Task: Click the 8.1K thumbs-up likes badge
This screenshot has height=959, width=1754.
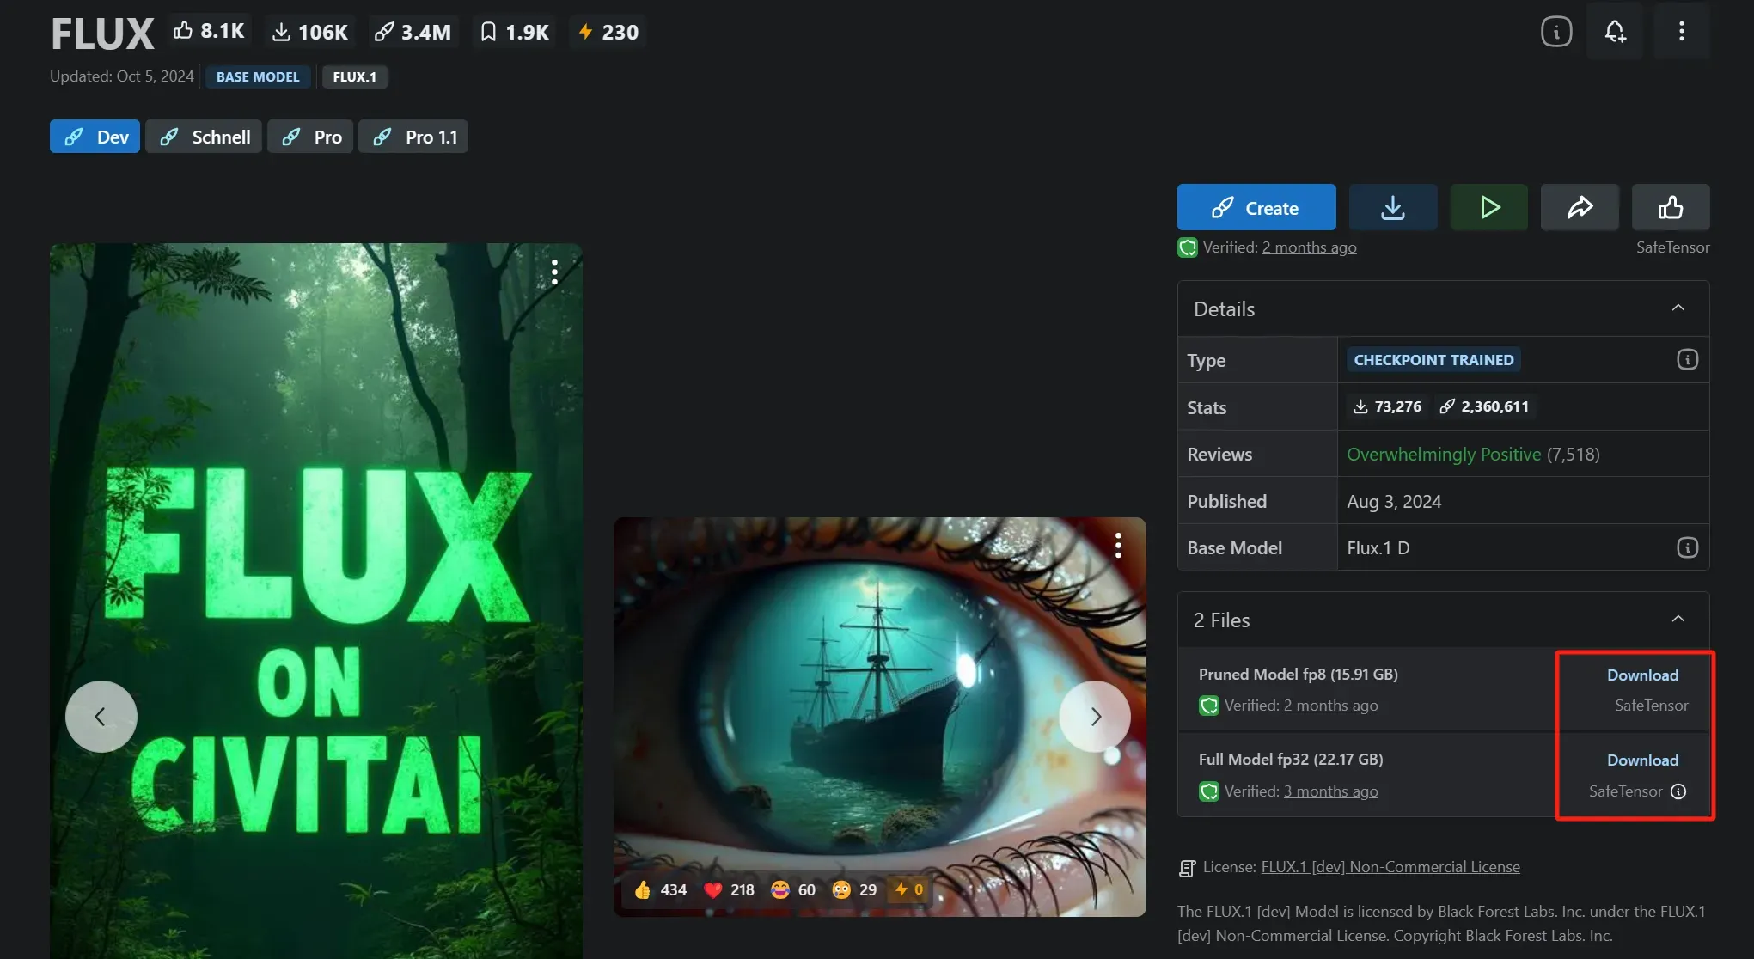Action: click(209, 32)
